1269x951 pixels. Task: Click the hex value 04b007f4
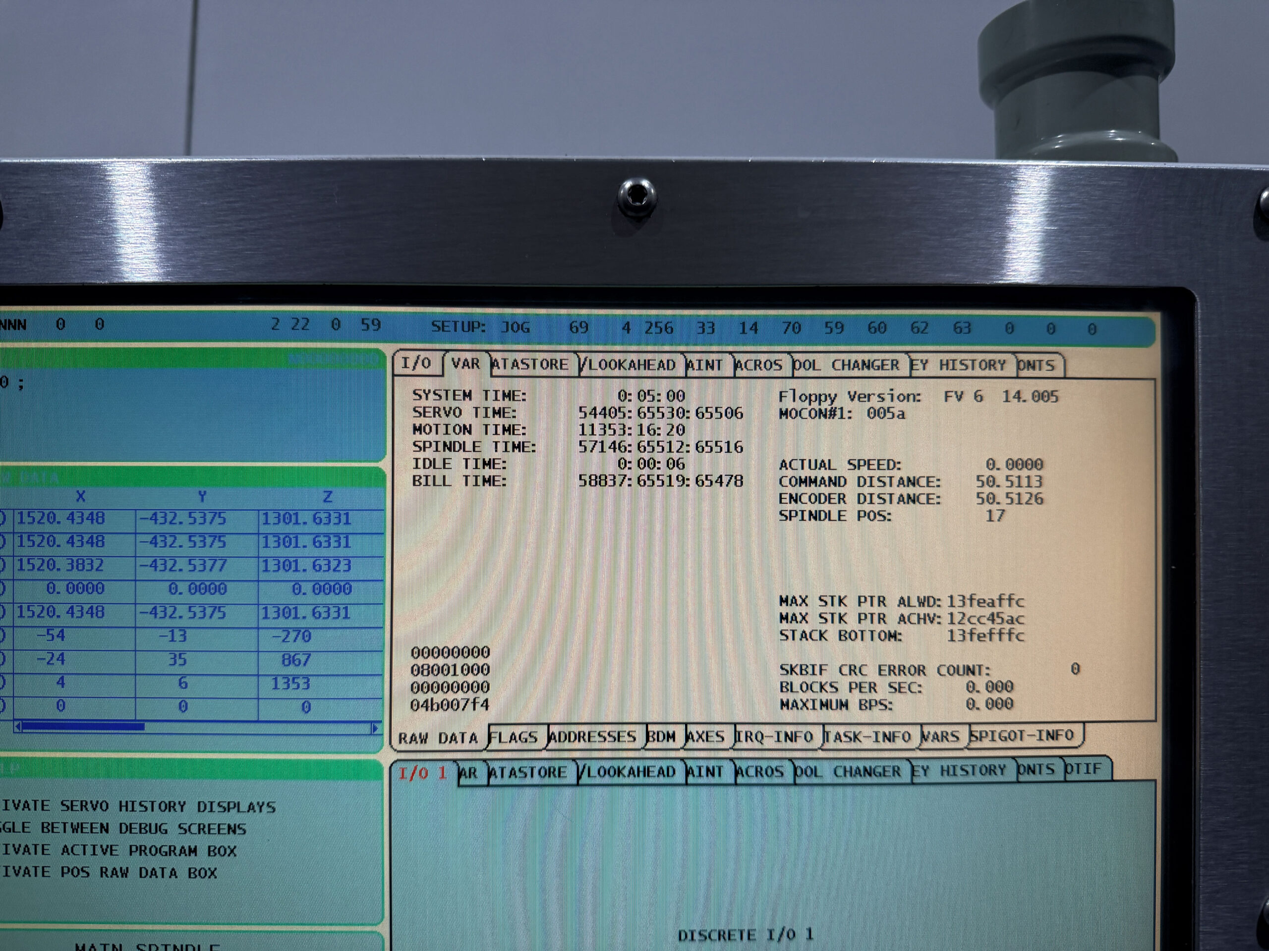tap(450, 704)
